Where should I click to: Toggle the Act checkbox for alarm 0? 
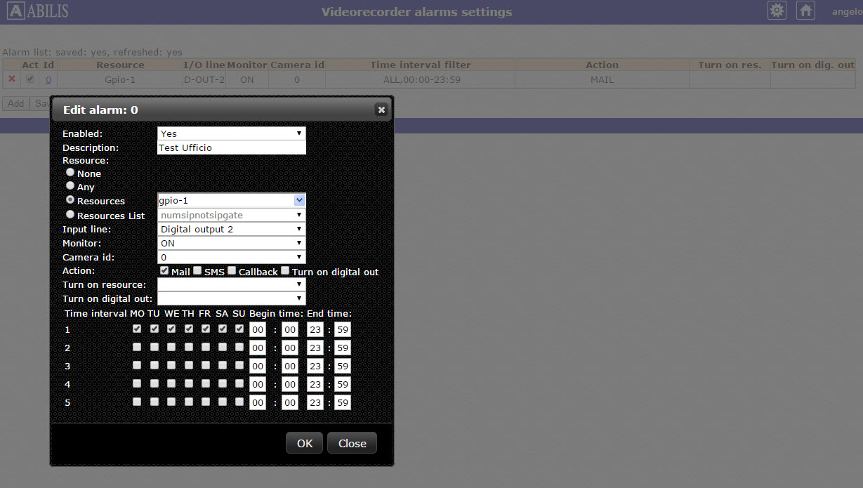click(29, 79)
